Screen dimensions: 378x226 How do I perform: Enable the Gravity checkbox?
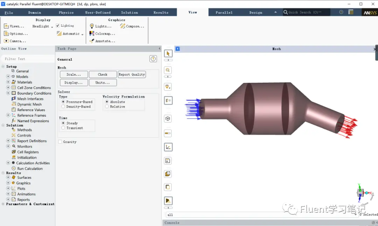pos(60,142)
